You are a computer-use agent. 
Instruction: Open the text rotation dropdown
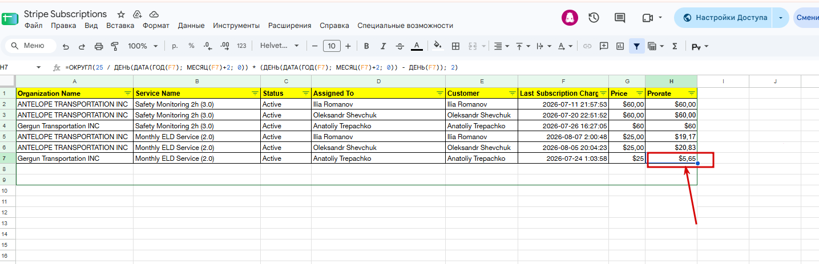pos(565,46)
